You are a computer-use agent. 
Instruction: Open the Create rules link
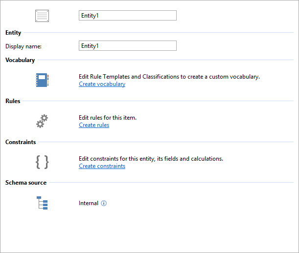(x=94, y=125)
